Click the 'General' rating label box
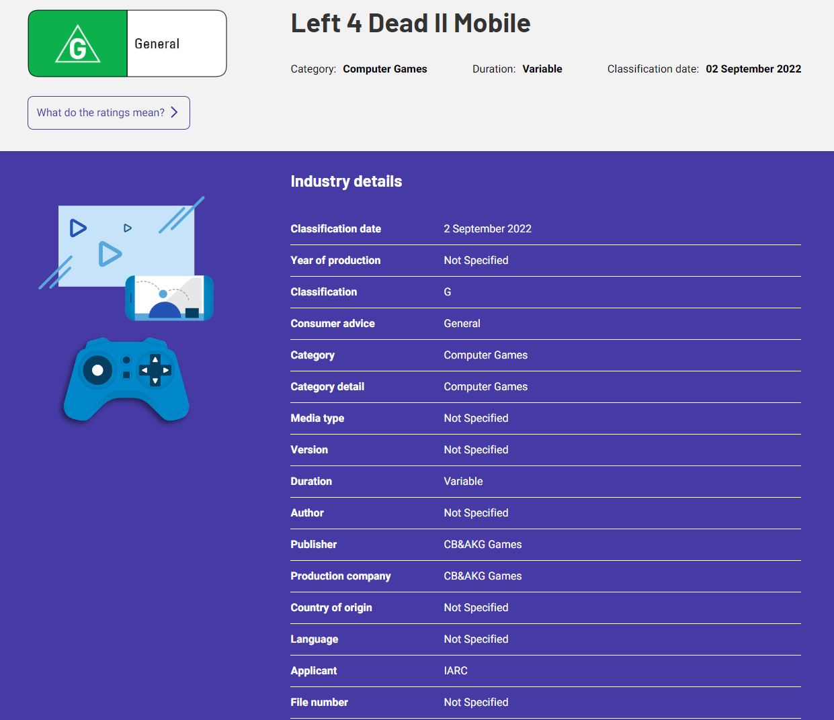The height and width of the screenshot is (720, 834). pos(176,44)
